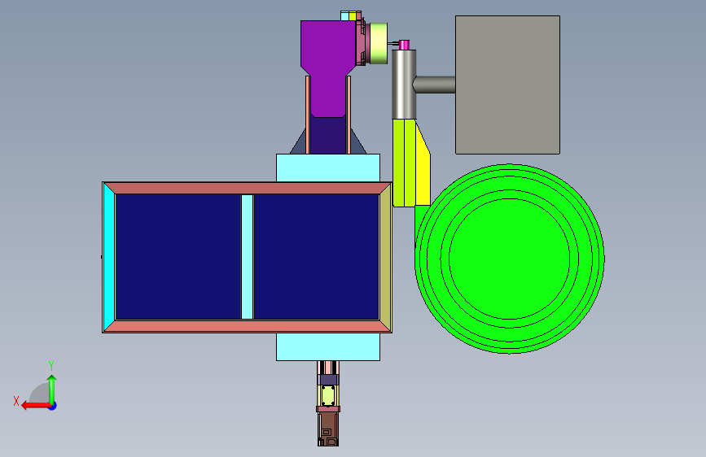Select olive beveled edge of frame
The width and height of the screenshot is (706, 457).
coord(385,257)
